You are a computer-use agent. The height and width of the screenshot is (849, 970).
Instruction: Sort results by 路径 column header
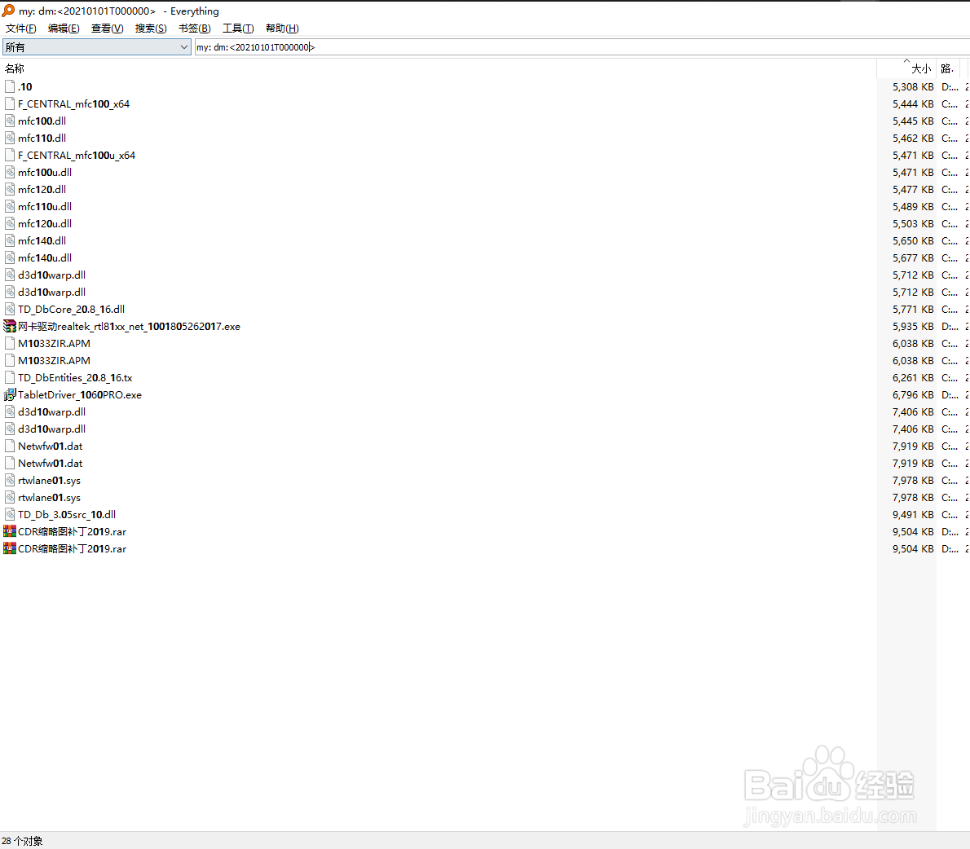[x=948, y=68]
